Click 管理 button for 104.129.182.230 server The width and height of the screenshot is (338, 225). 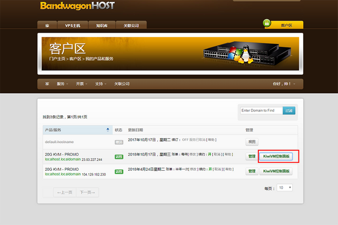click(x=252, y=171)
